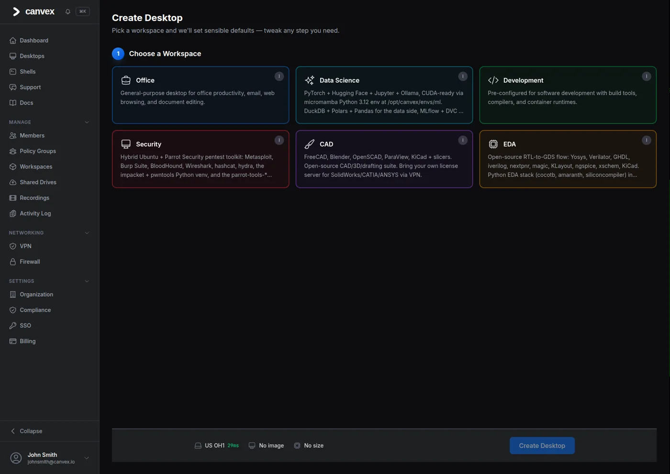Click the Firewall lock icon

(13, 262)
